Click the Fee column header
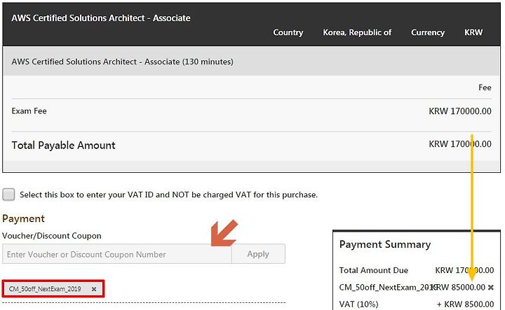Image resolution: width=505 pixels, height=310 pixels. tap(485, 87)
